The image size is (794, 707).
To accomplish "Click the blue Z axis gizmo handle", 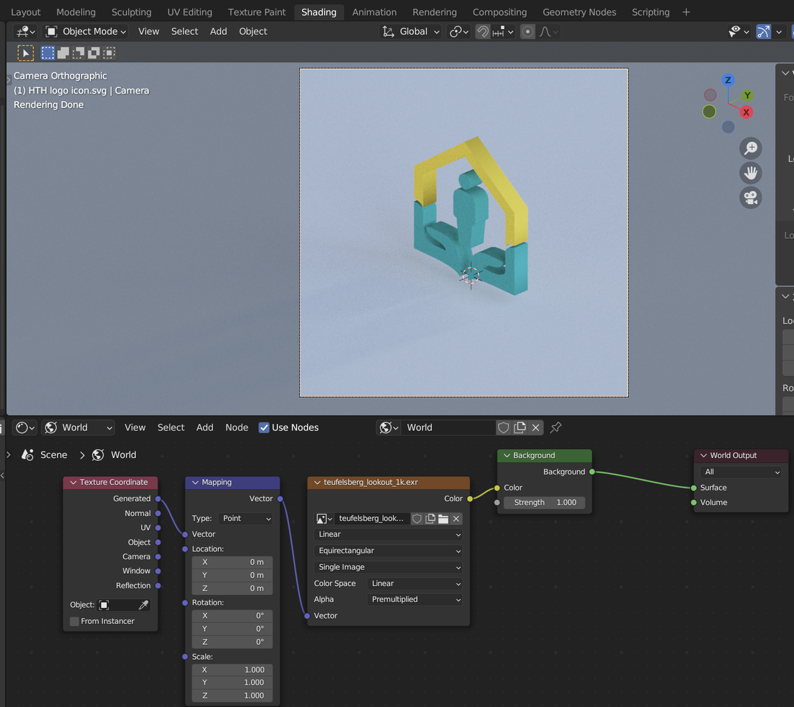I will (728, 80).
